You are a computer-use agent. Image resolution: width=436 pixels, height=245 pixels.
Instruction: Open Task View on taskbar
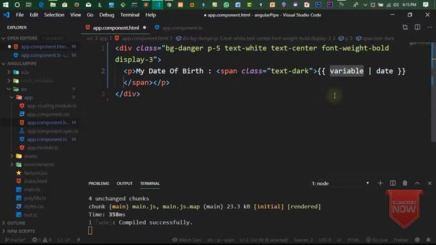(x=29, y=5)
